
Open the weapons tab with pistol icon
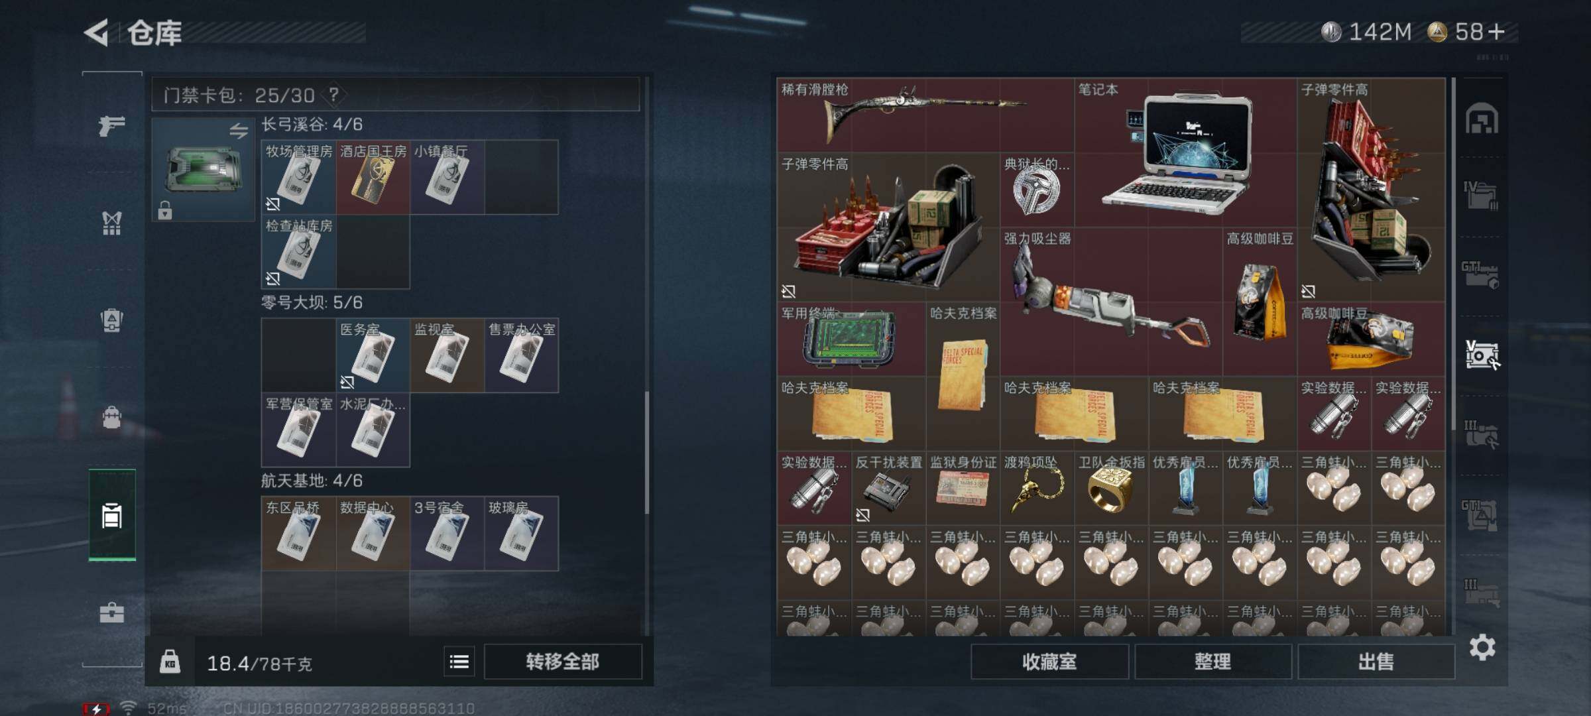[111, 125]
